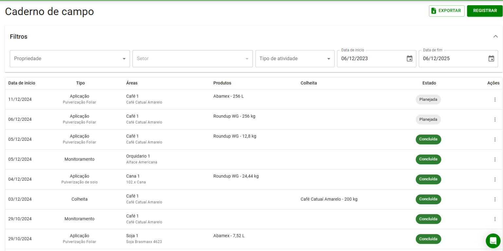Click the Planejada badge on the 11/12/2024 row
This screenshot has width=503, height=251.
pyautogui.click(x=428, y=99)
